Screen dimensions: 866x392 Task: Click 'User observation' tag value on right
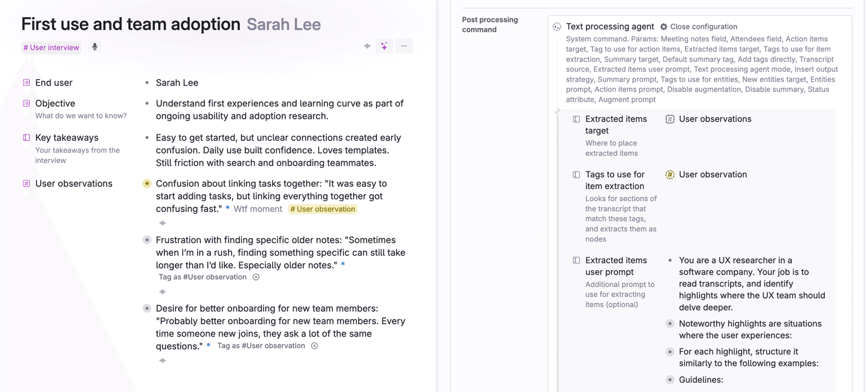(x=713, y=175)
